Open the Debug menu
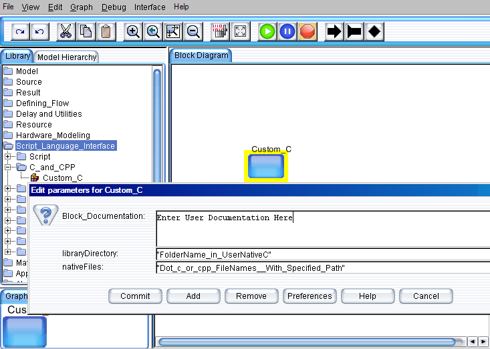The image size is (490, 349). click(114, 7)
